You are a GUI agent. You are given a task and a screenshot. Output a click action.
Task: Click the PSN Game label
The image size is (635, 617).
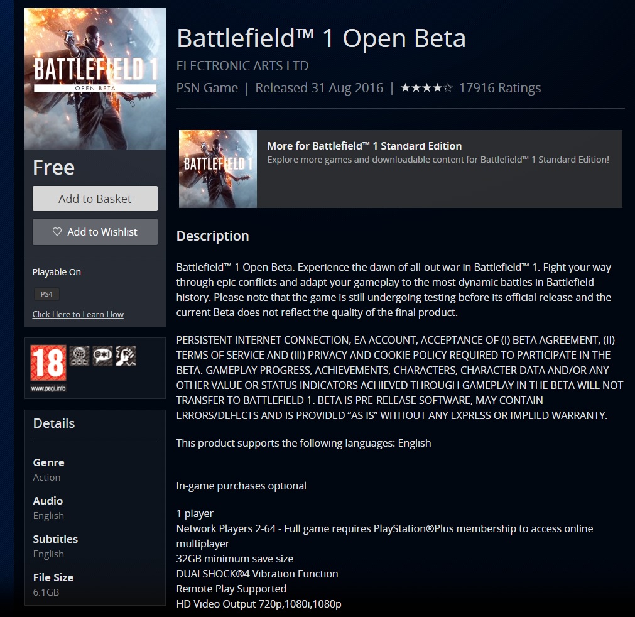[x=207, y=88]
